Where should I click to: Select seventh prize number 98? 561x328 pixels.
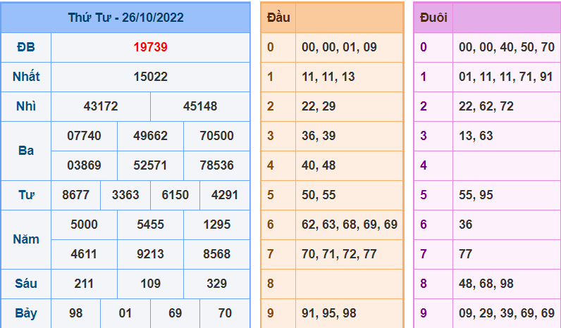(75, 313)
